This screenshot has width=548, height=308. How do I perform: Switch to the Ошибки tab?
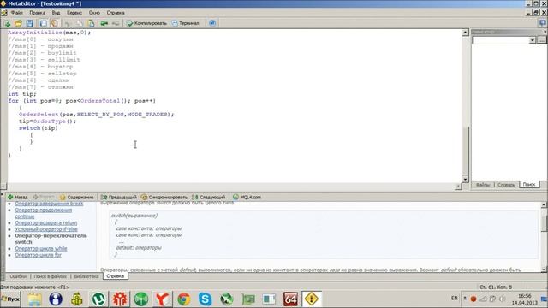pos(18,276)
